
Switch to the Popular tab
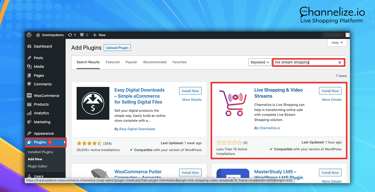coord(131,62)
